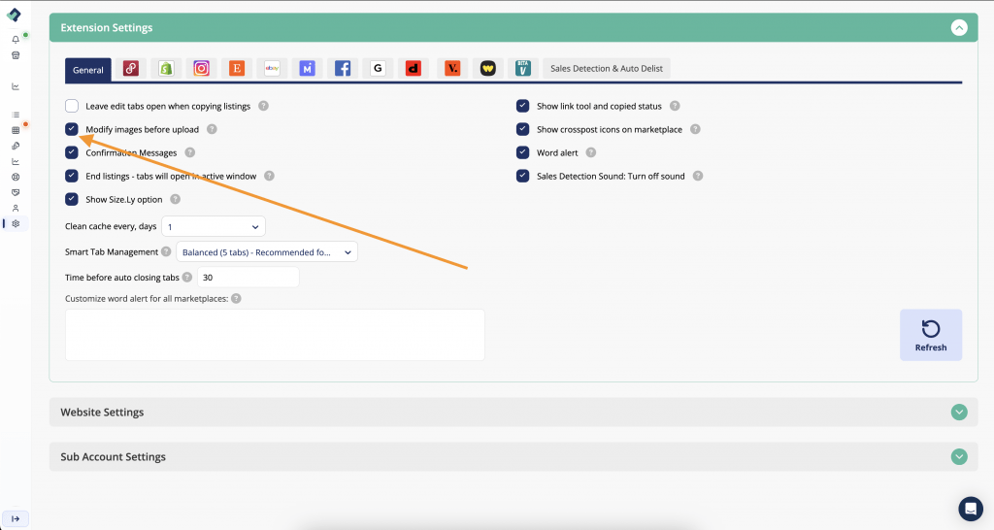Open the Mercari settings tab
This screenshot has width=994, height=530.
click(x=308, y=69)
